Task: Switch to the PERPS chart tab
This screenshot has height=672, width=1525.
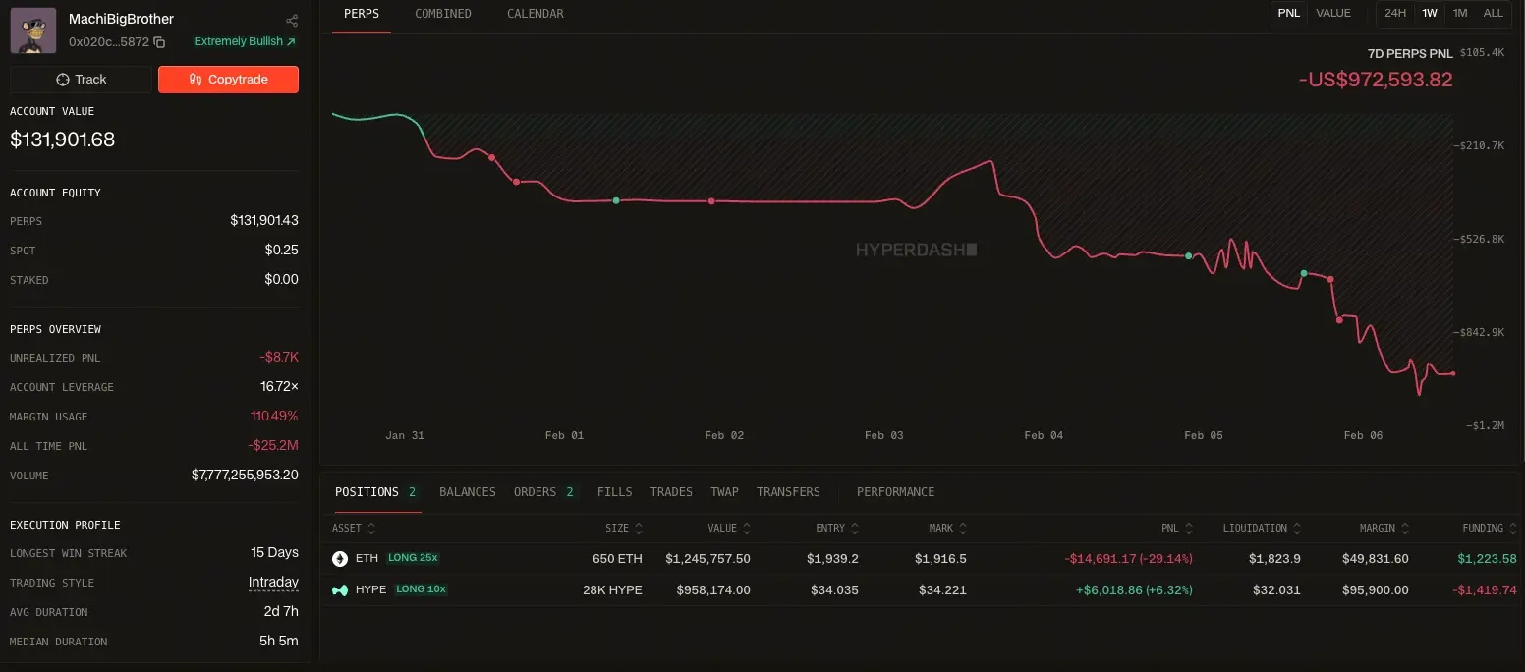Action: point(361,14)
